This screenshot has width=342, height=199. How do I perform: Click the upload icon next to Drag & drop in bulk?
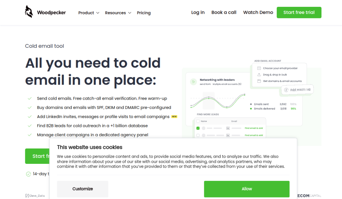pos(259,74)
